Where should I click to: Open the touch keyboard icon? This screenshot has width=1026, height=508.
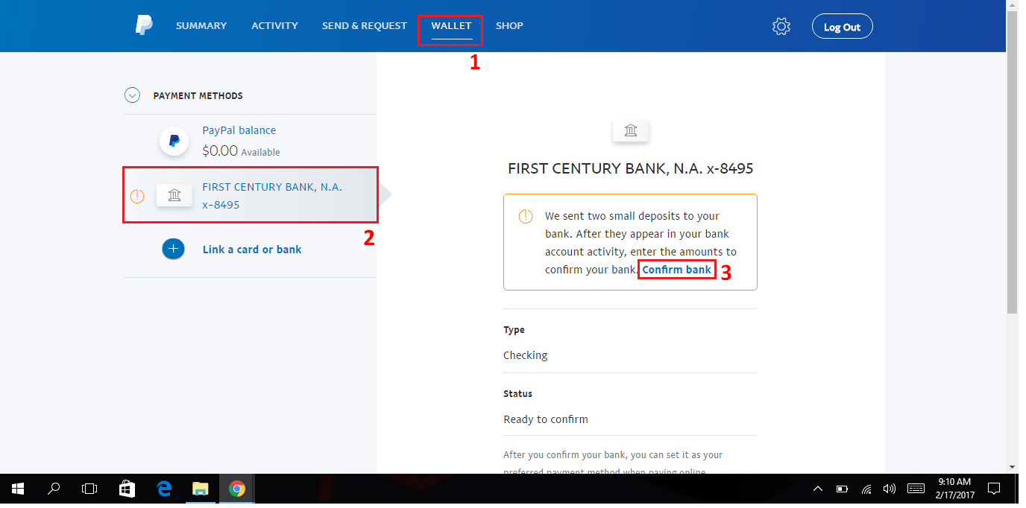point(916,489)
